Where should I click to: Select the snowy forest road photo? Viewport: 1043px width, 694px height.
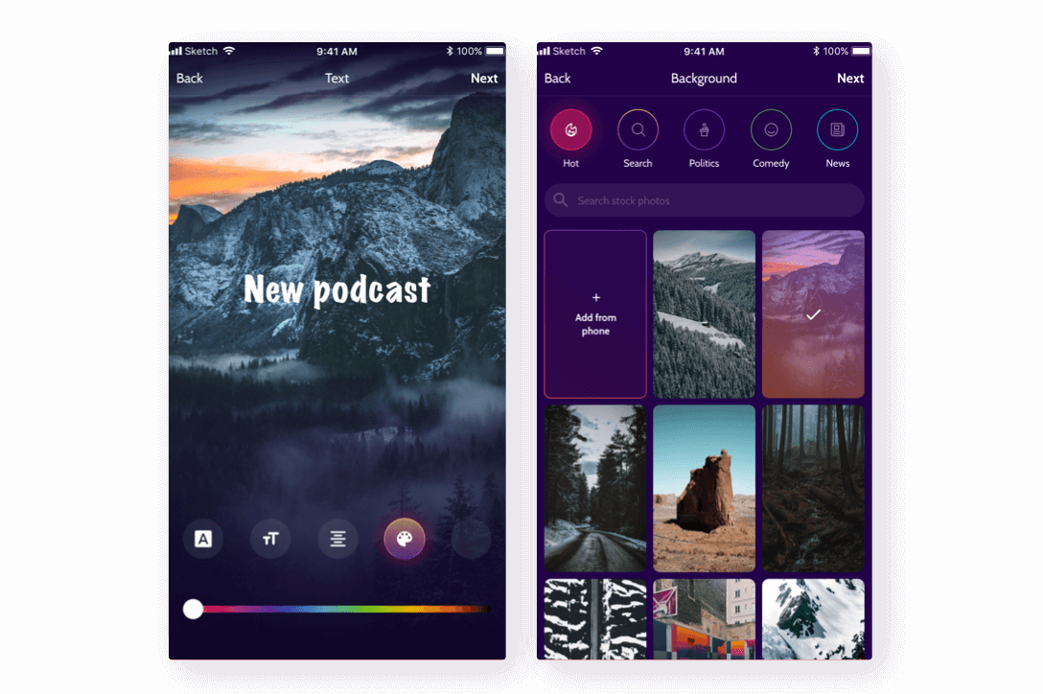tap(595, 489)
